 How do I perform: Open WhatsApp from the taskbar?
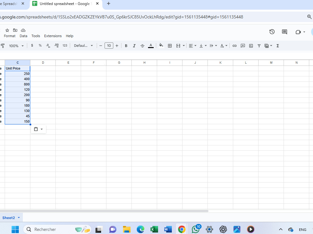click(x=196, y=229)
